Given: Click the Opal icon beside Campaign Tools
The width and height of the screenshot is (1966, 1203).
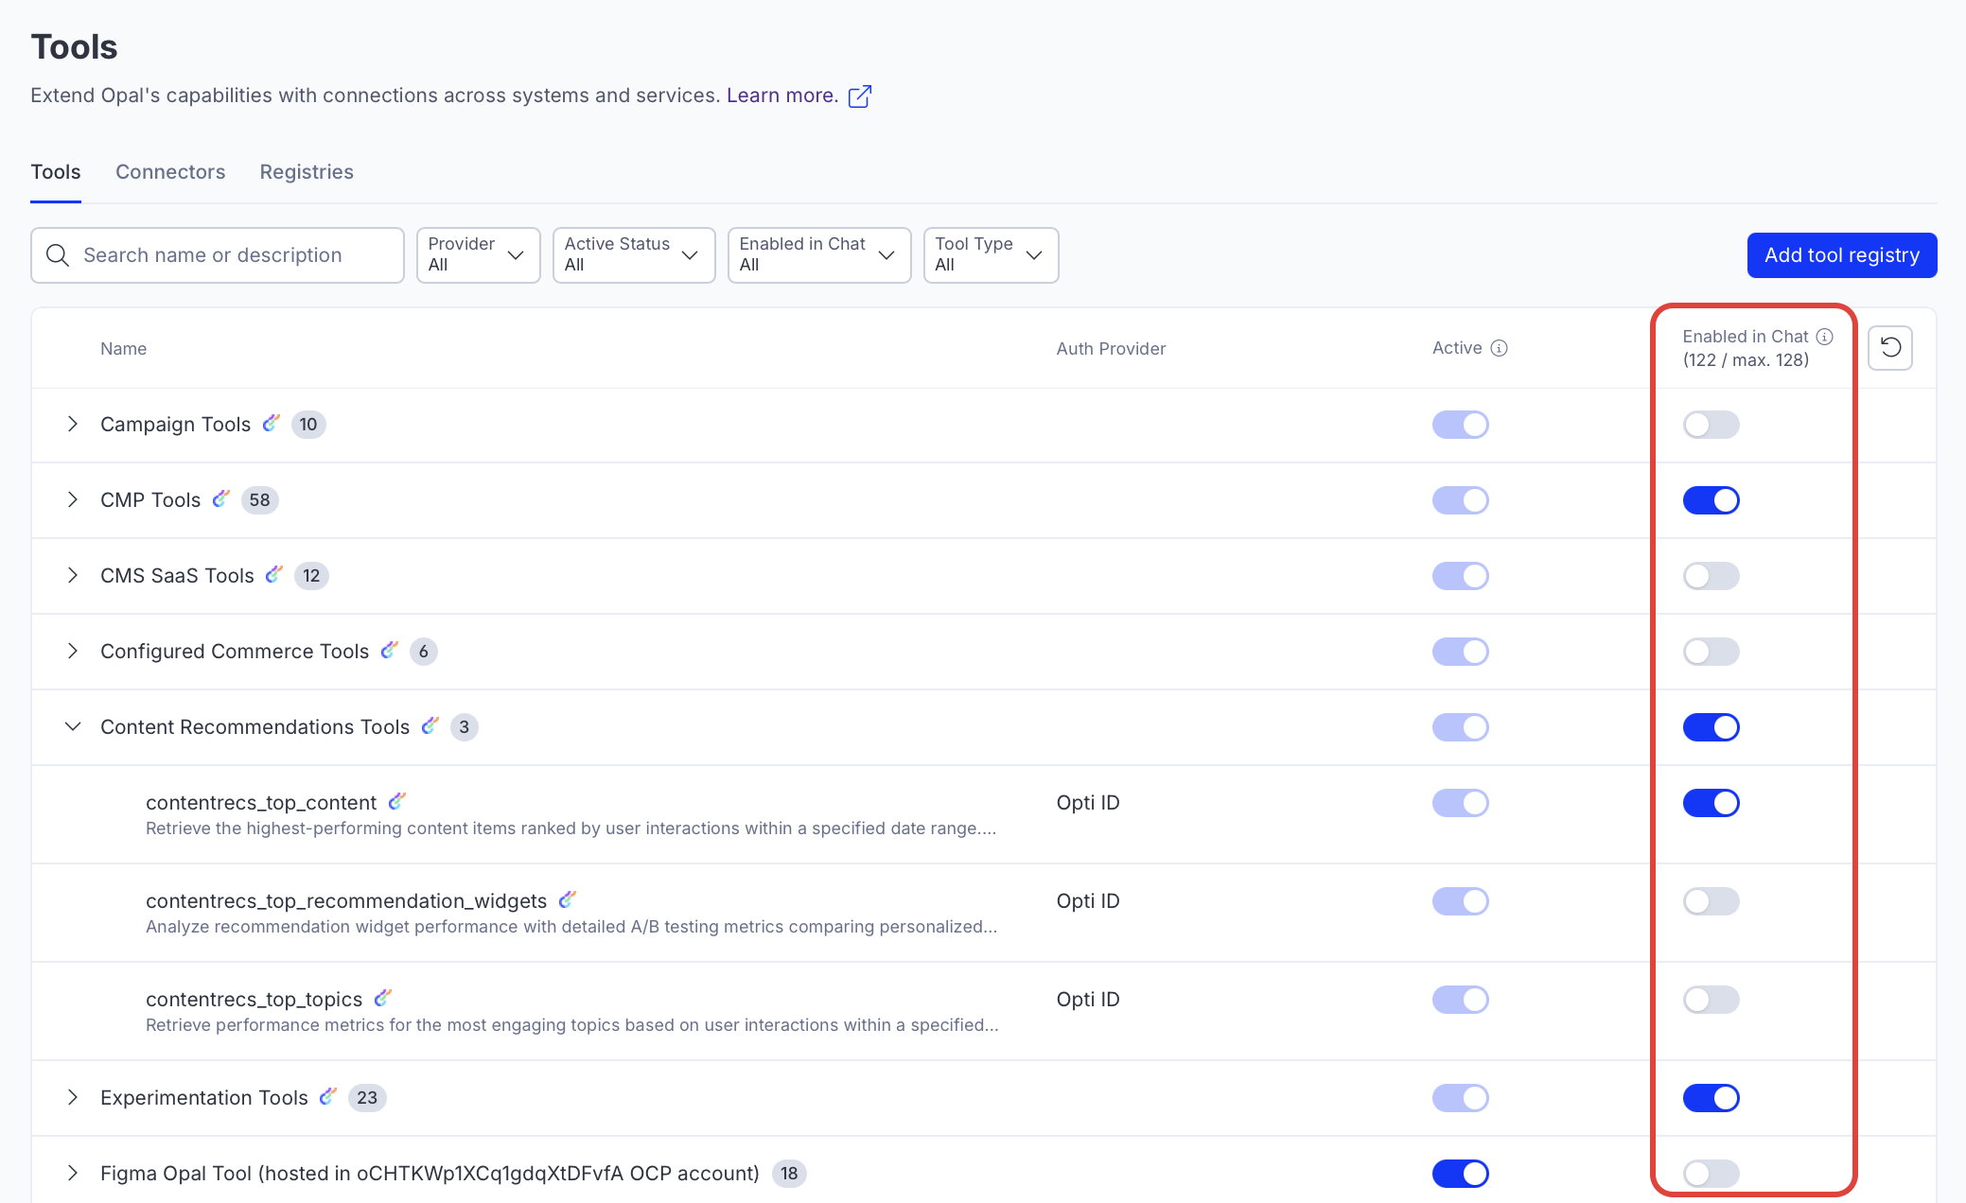Looking at the screenshot, I should [271, 423].
